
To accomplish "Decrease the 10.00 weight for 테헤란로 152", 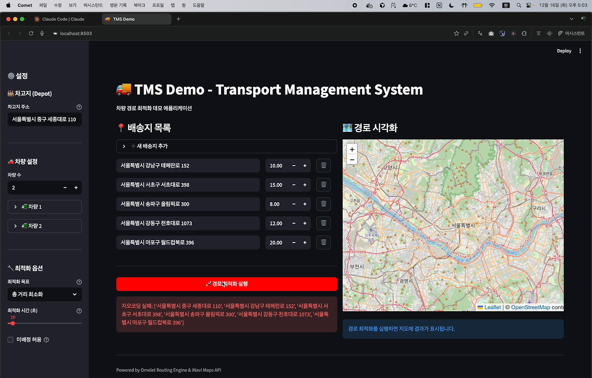I will (294, 166).
